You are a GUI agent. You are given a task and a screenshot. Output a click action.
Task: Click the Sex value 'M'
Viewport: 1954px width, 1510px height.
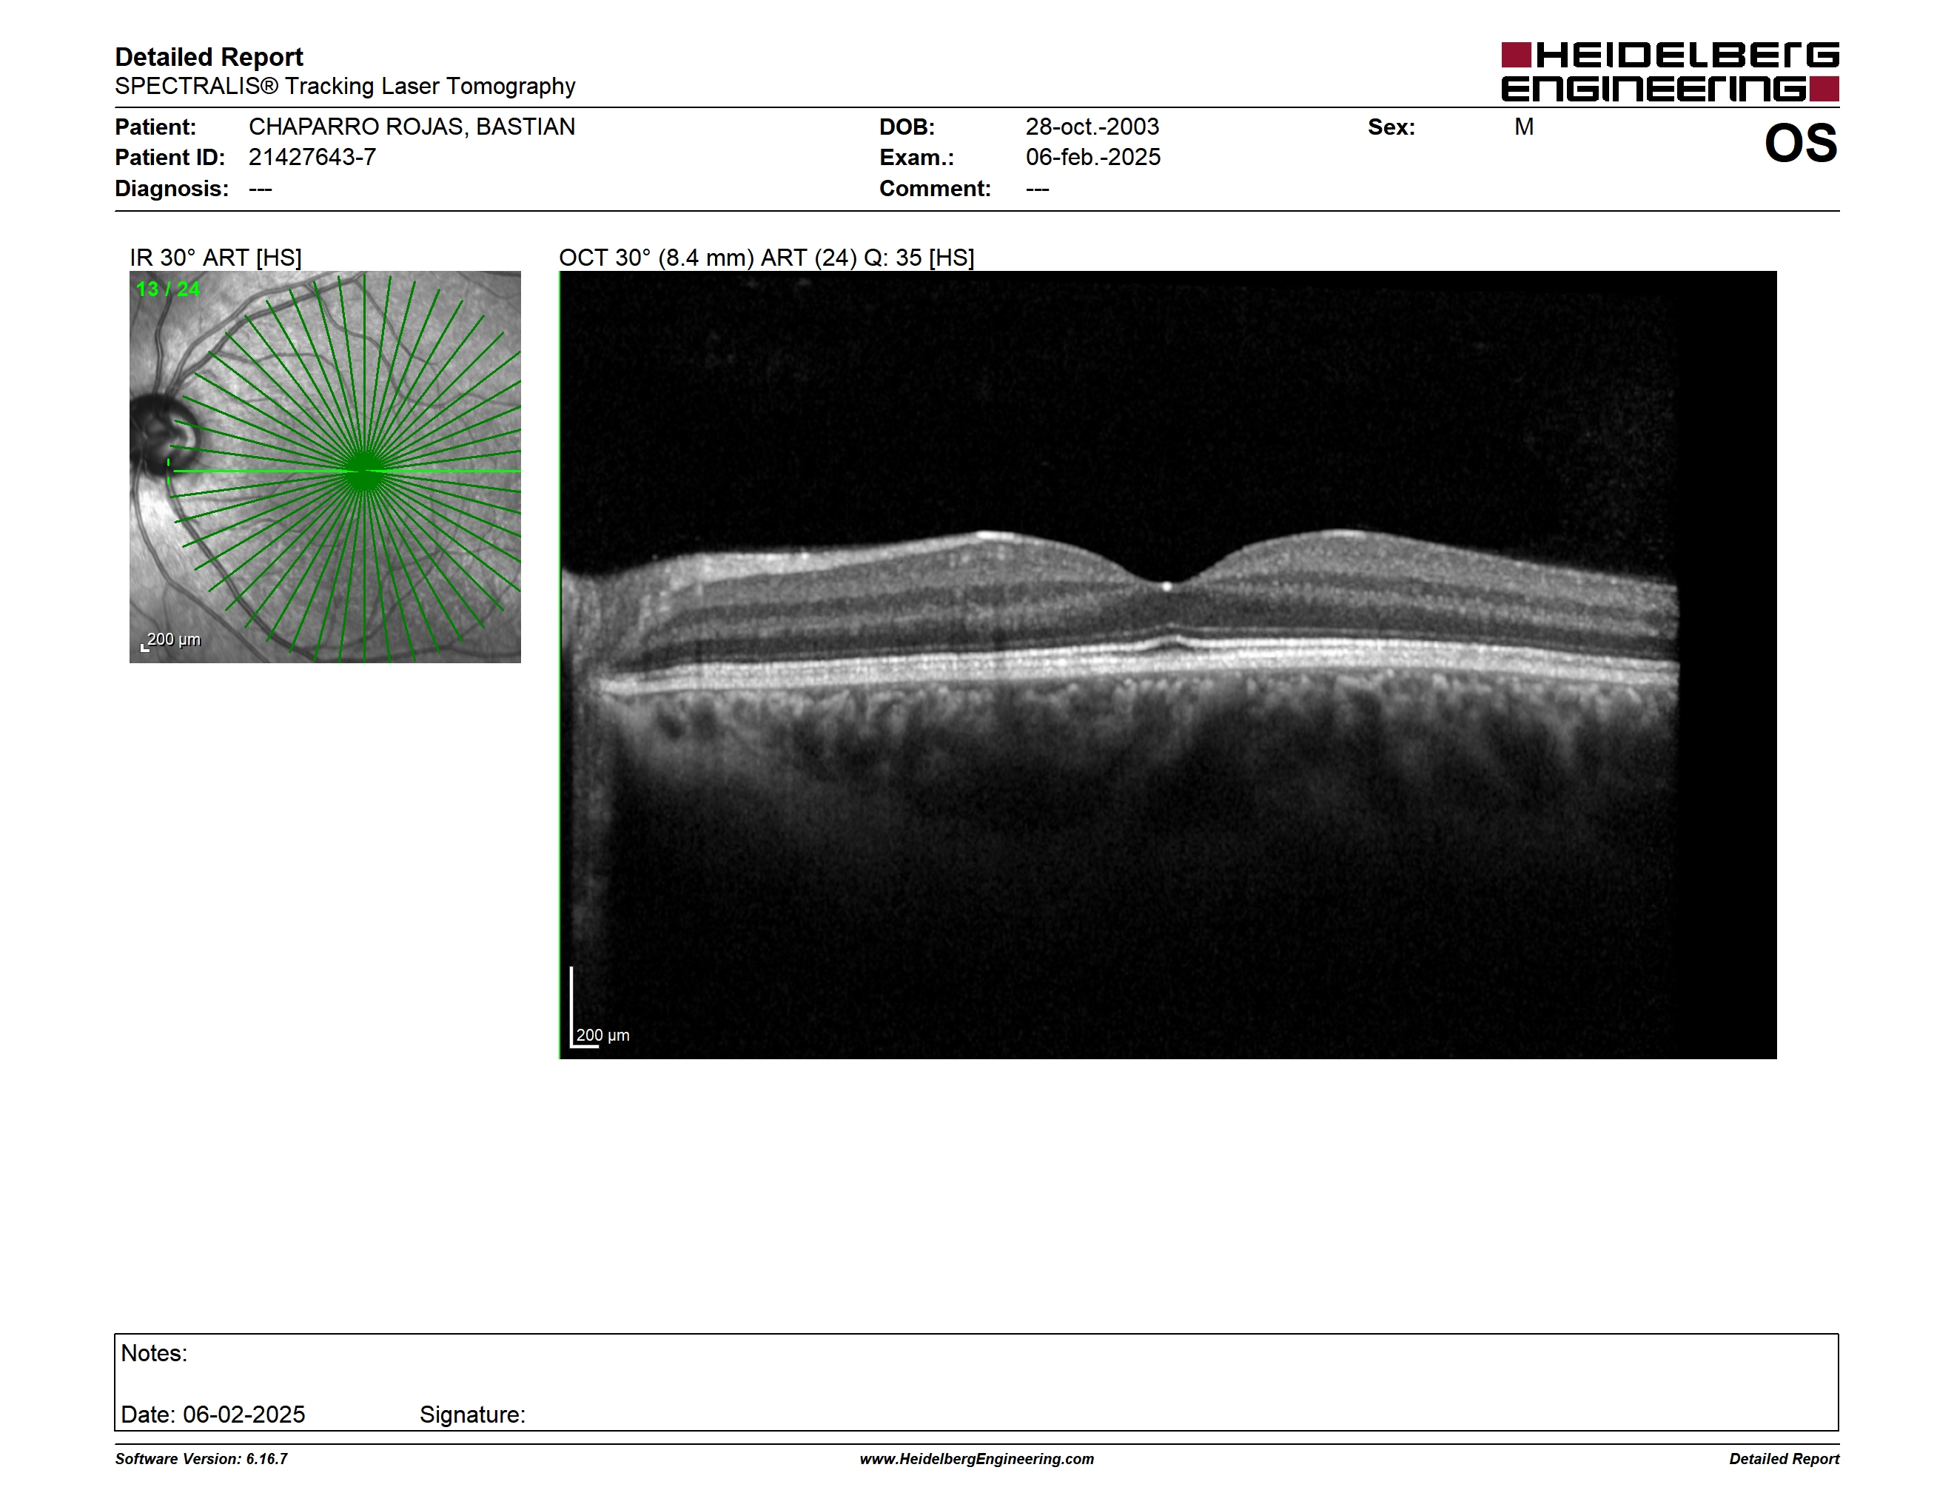1524,127
